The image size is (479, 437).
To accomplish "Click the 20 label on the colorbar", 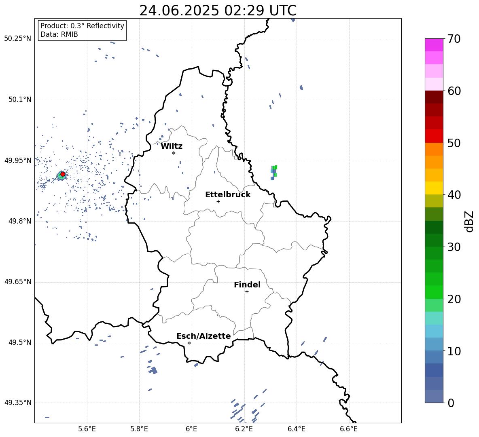I will tap(454, 299).
